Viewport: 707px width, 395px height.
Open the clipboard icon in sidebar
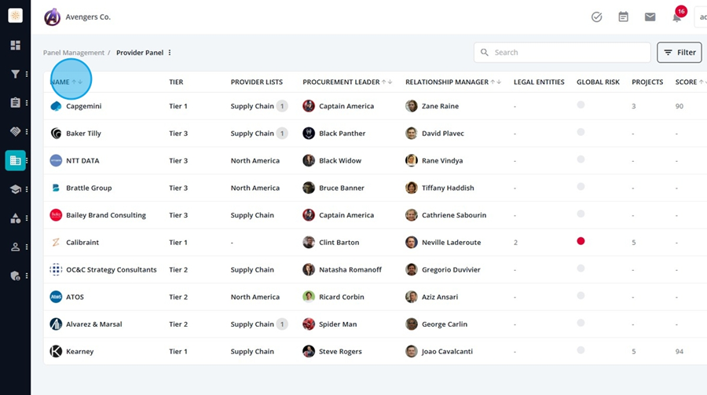click(x=16, y=103)
